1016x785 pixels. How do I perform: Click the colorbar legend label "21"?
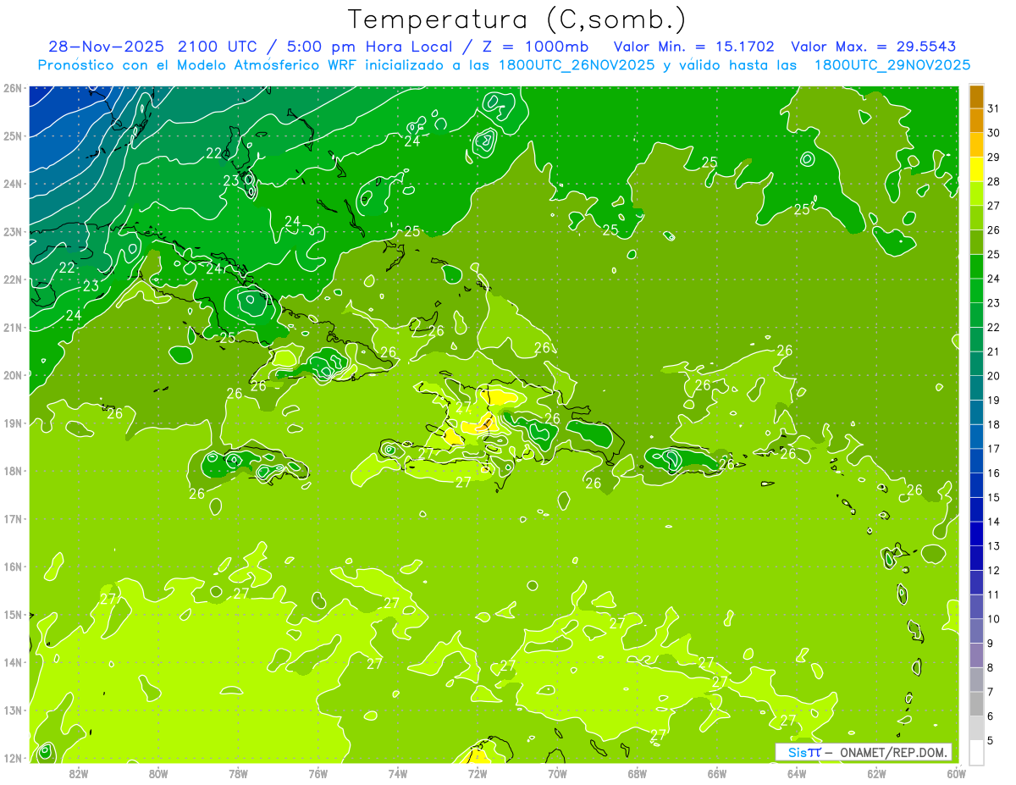pos(994,351)
